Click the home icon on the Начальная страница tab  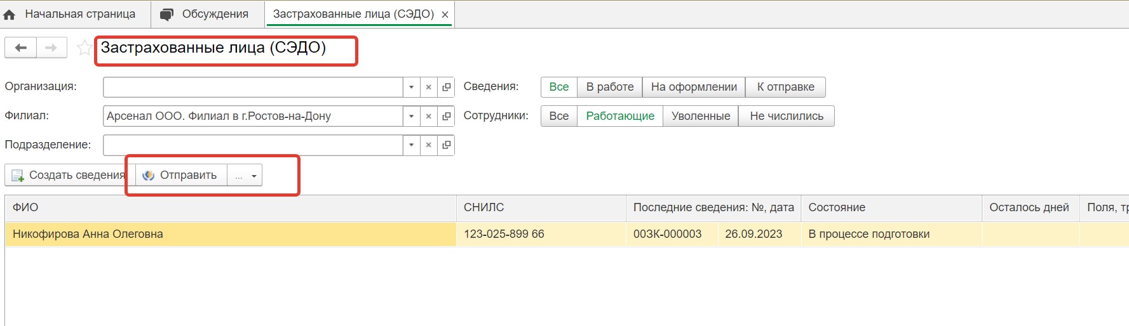point(10,15)
